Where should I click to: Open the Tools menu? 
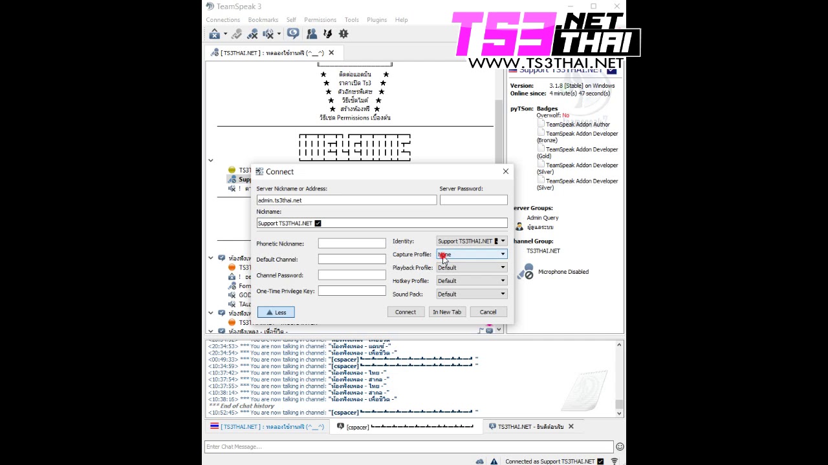tap(351, 20)
